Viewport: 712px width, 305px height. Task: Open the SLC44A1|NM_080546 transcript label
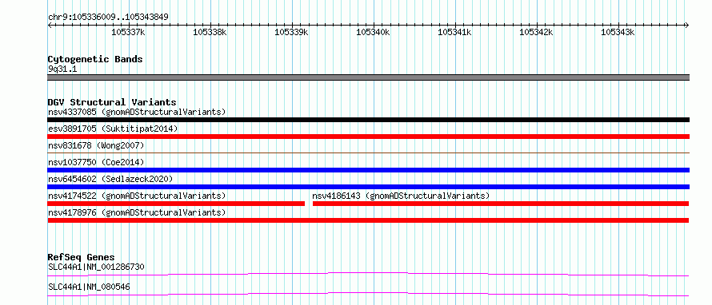[x=90, y=287]
